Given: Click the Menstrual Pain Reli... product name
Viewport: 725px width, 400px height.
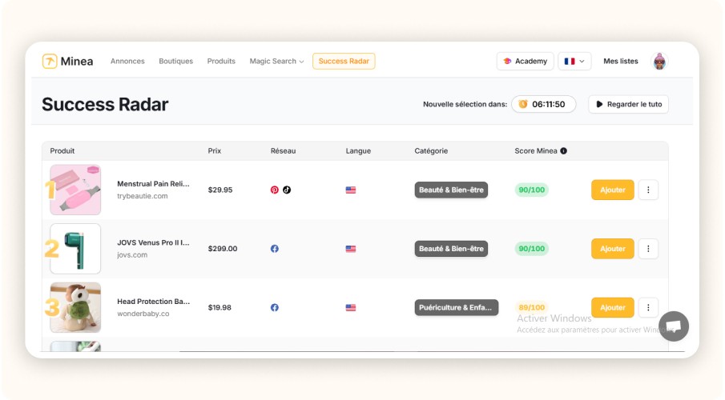Looking at the screenshot, I should pyautogui.click(x=153, y=183).
